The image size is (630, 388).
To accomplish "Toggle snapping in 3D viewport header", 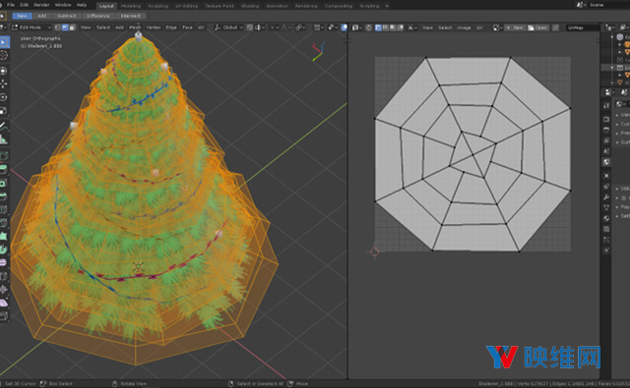I will pyautogui.click(x=249, y=28).
